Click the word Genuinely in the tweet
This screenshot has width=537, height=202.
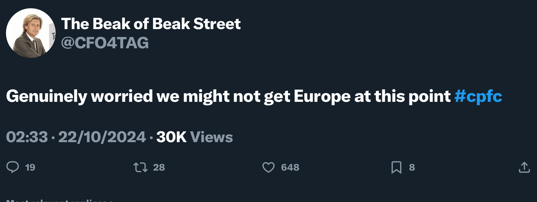[46, 97]
